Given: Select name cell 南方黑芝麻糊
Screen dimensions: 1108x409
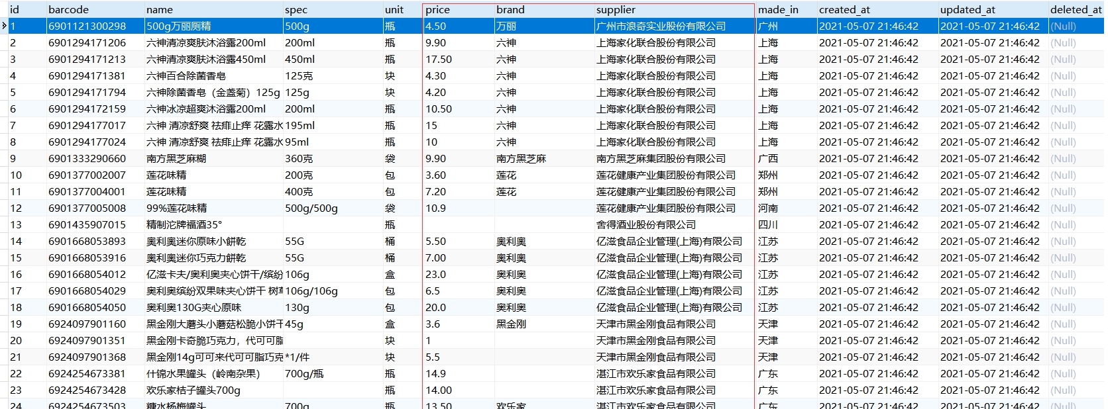Looking at the screenshot, I should (x=213, y=158).
